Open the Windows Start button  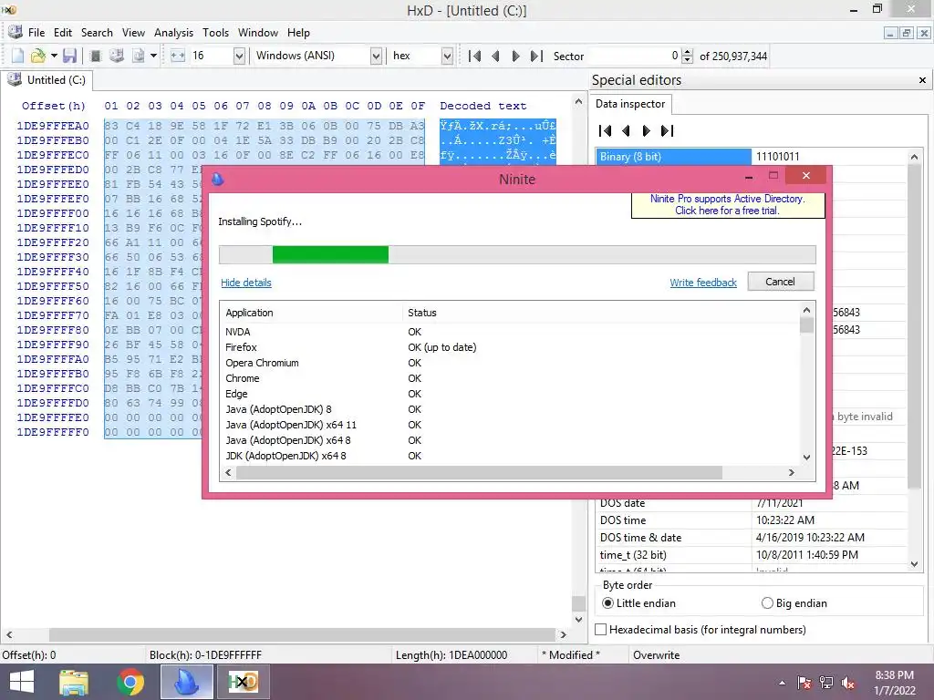[22, 682]
